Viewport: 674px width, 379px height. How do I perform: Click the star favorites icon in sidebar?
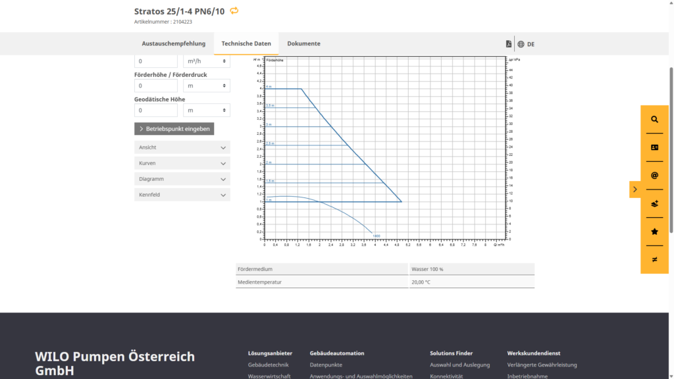(x=654, y=232)
